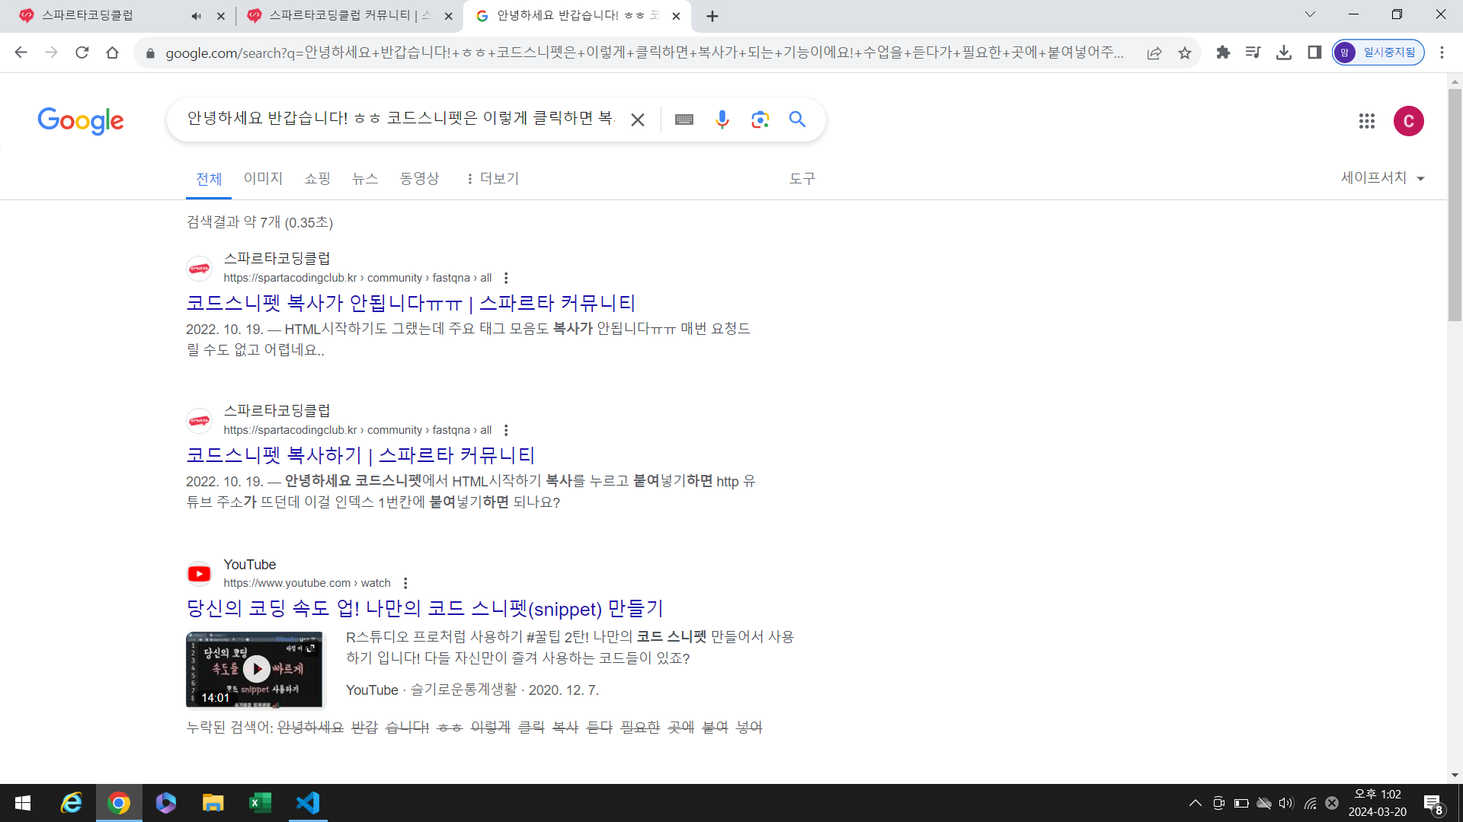Click the page vertical scrollbar thumb
The height and width of the screenshot is (822, 1463).
coord(1455,205)
